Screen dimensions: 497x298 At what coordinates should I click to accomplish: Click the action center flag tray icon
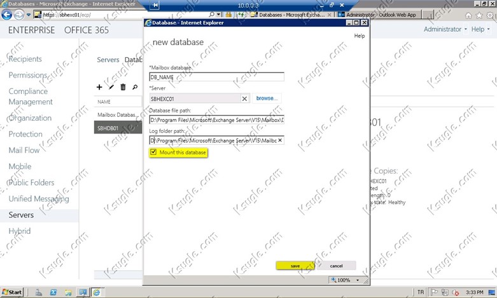(434, 292)
